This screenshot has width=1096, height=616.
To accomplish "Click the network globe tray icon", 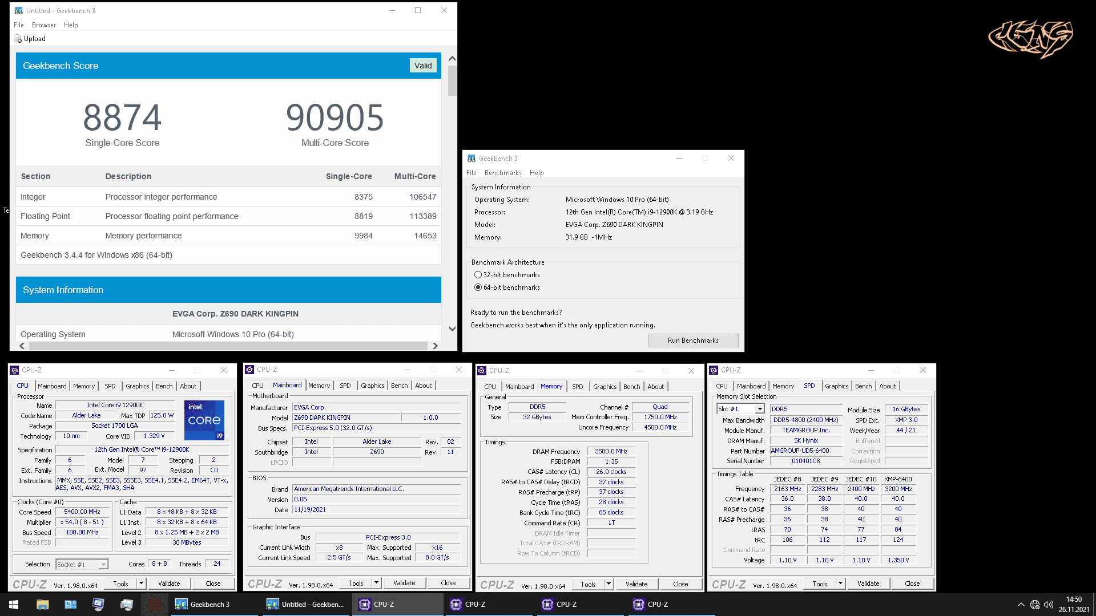I will 1034,605.
